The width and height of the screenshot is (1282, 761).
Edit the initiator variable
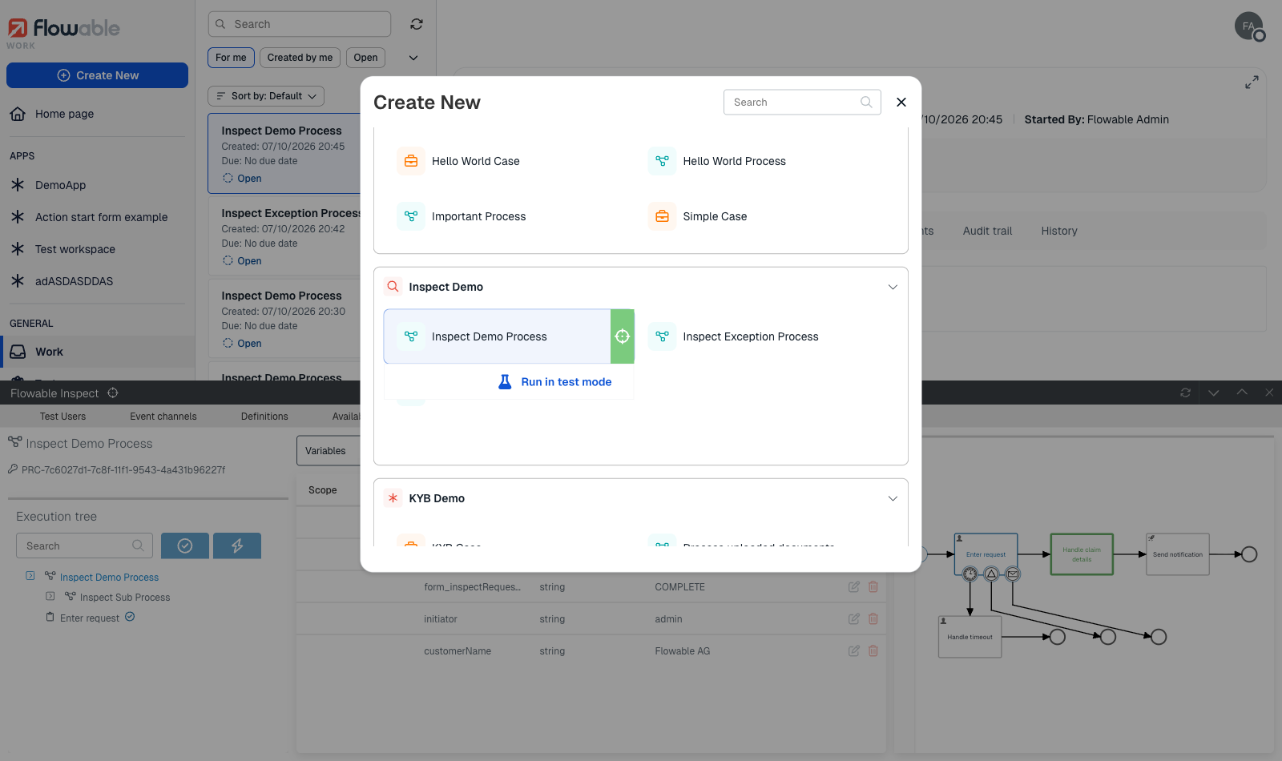pos(854,618)
